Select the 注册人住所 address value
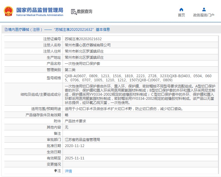221x177 pixels. (84, 51)
